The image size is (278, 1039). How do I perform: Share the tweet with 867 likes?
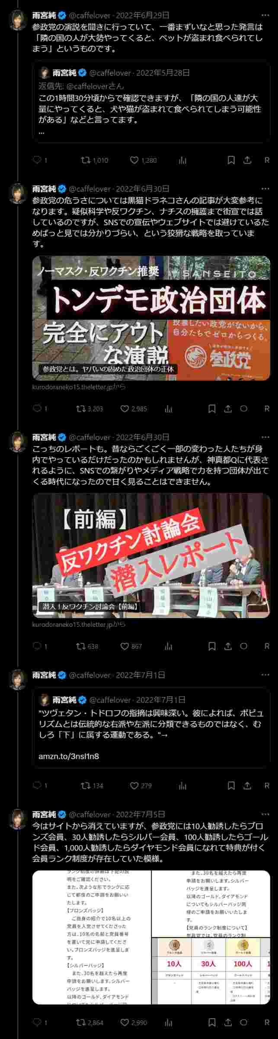(x=228, y=646)
